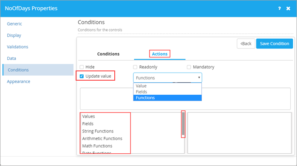Collapse the Functions dropdown via its arrow

199,78
